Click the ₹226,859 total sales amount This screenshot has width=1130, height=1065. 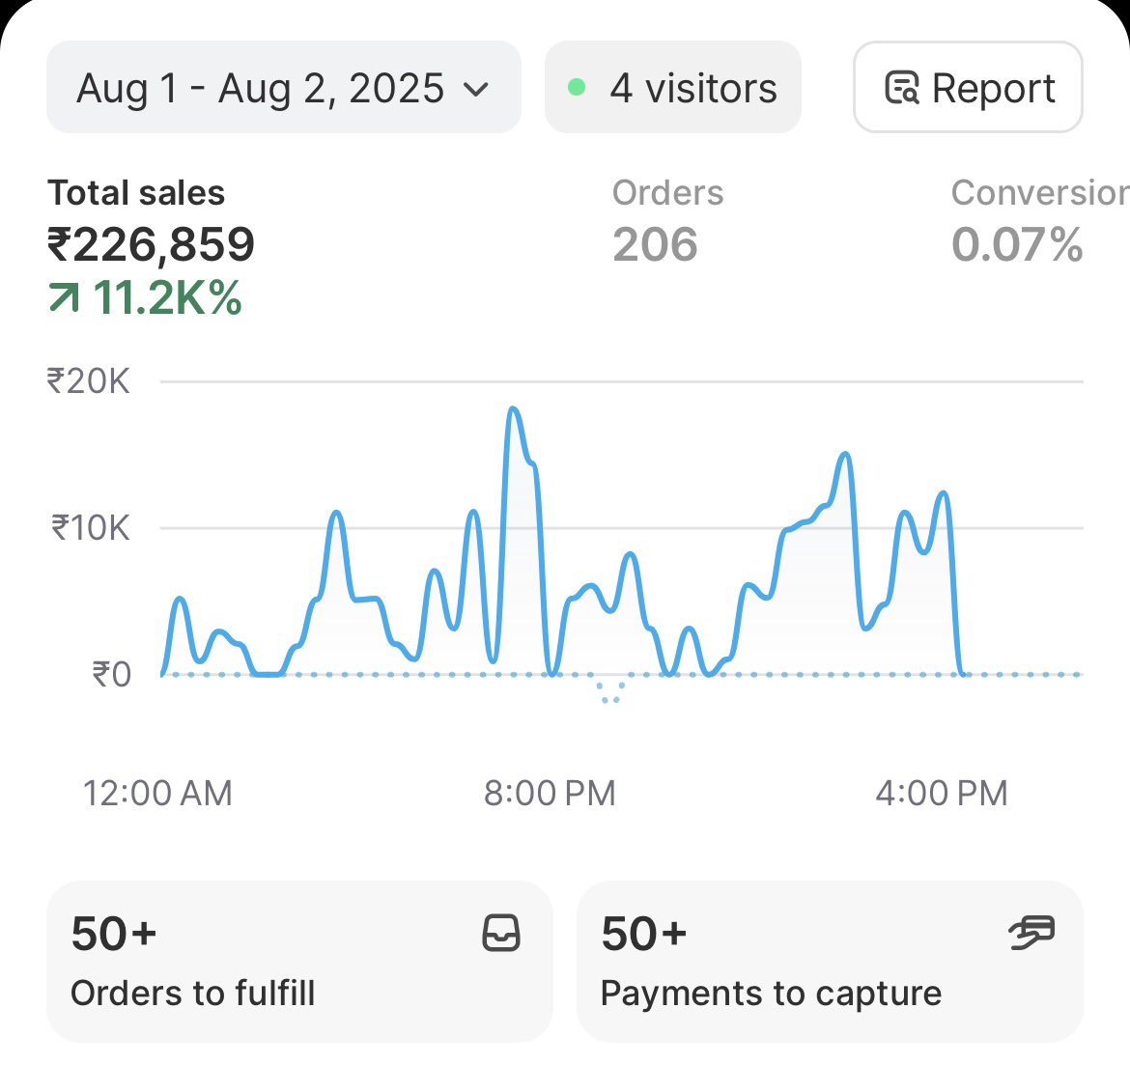[151, 244]
